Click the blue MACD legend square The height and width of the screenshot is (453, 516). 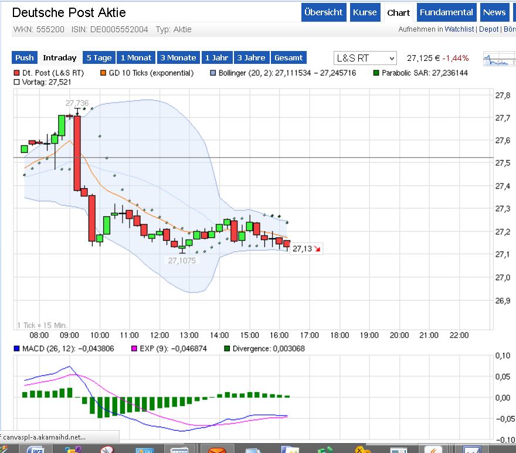click(x=16, y=349)
